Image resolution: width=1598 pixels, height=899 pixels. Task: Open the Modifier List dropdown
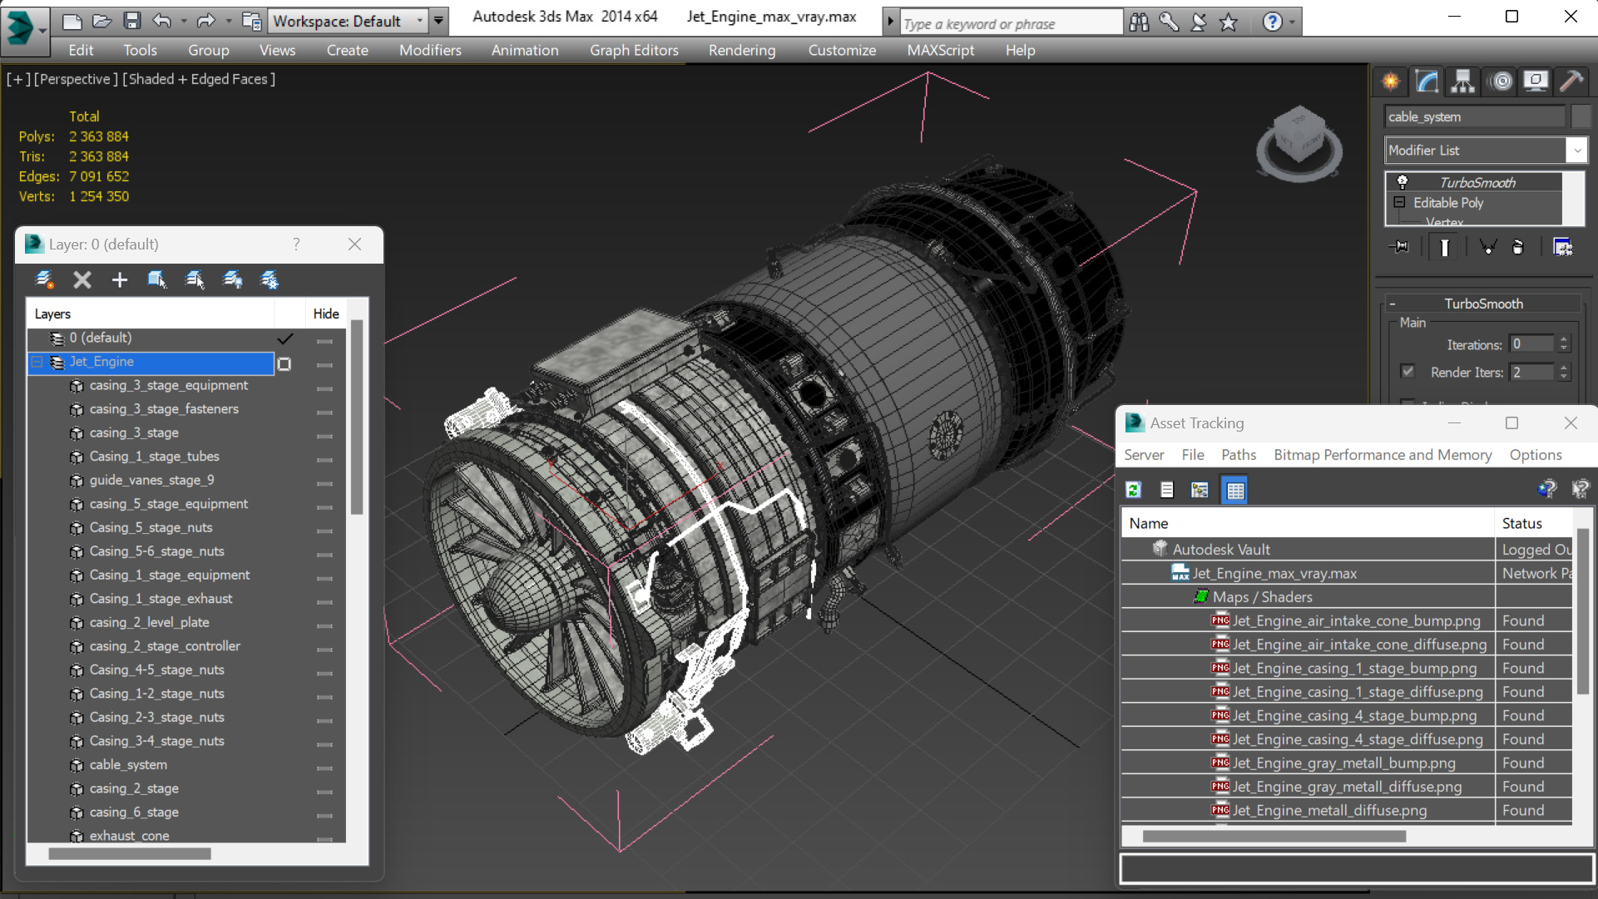click(1576, 151)
